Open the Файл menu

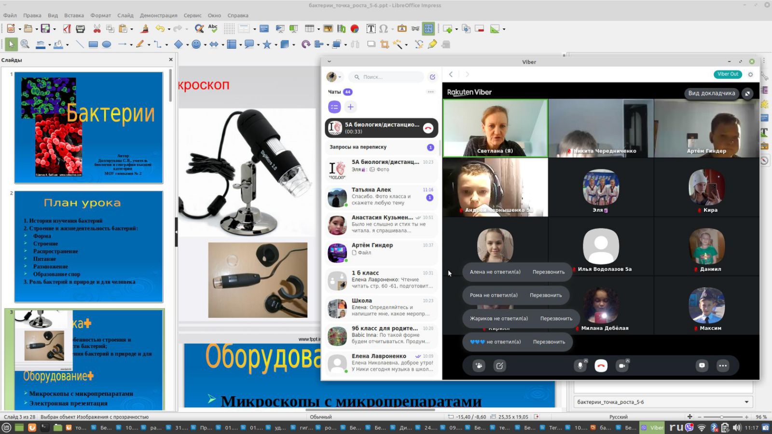pyautogui.click(x=10, y=15)
